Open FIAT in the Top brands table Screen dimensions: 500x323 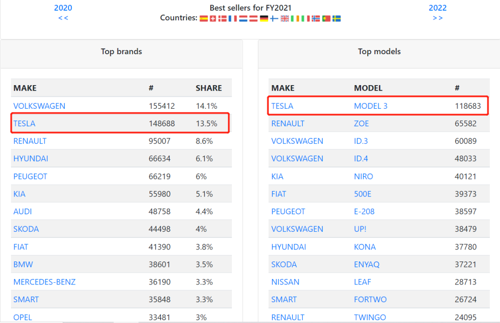click(x=21, y=247)
